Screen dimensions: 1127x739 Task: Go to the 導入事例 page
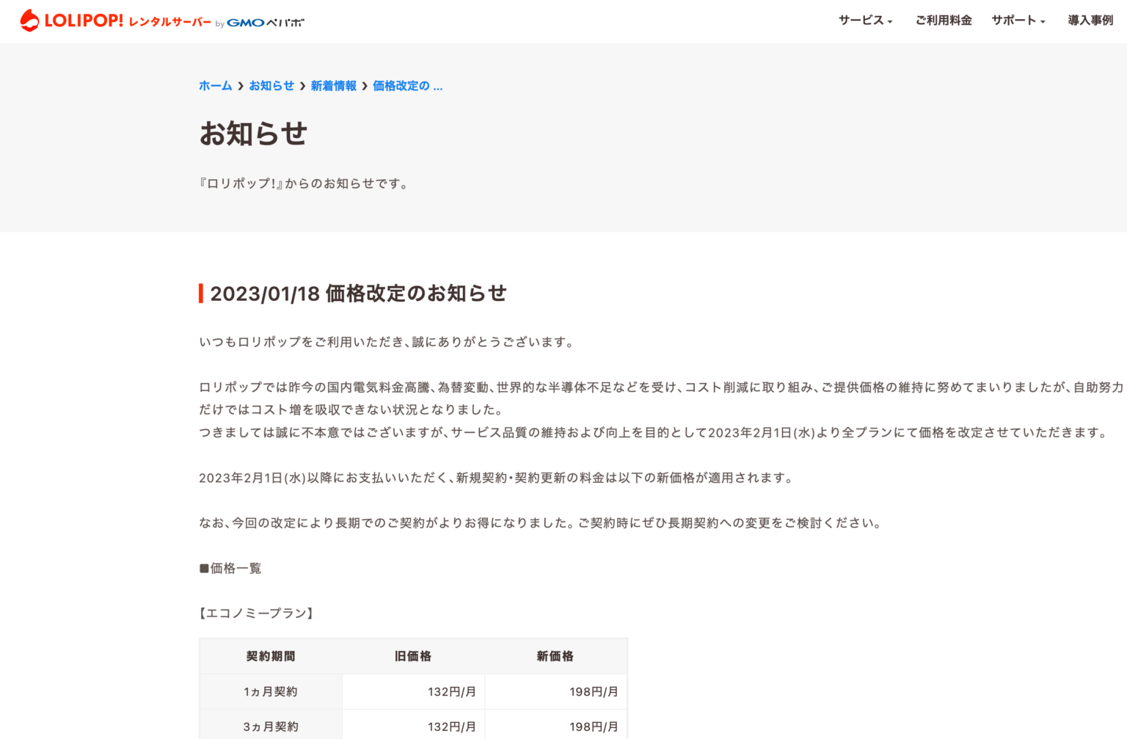[x=1090, y=21]
